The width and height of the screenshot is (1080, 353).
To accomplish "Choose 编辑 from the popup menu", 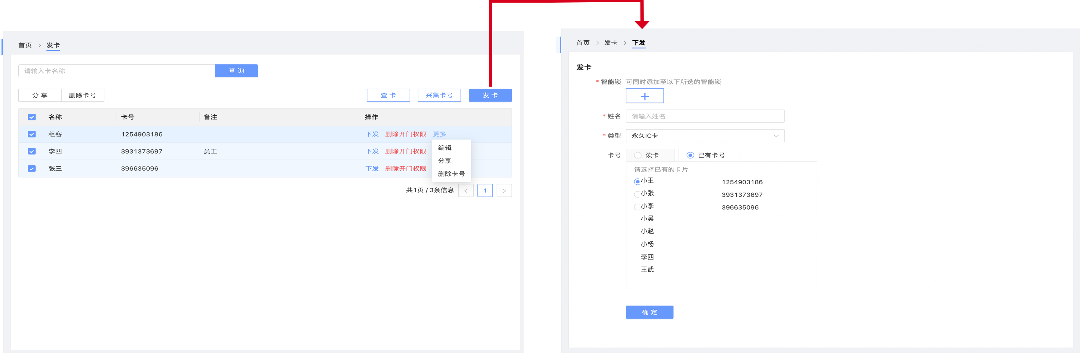I will point(444,148).
